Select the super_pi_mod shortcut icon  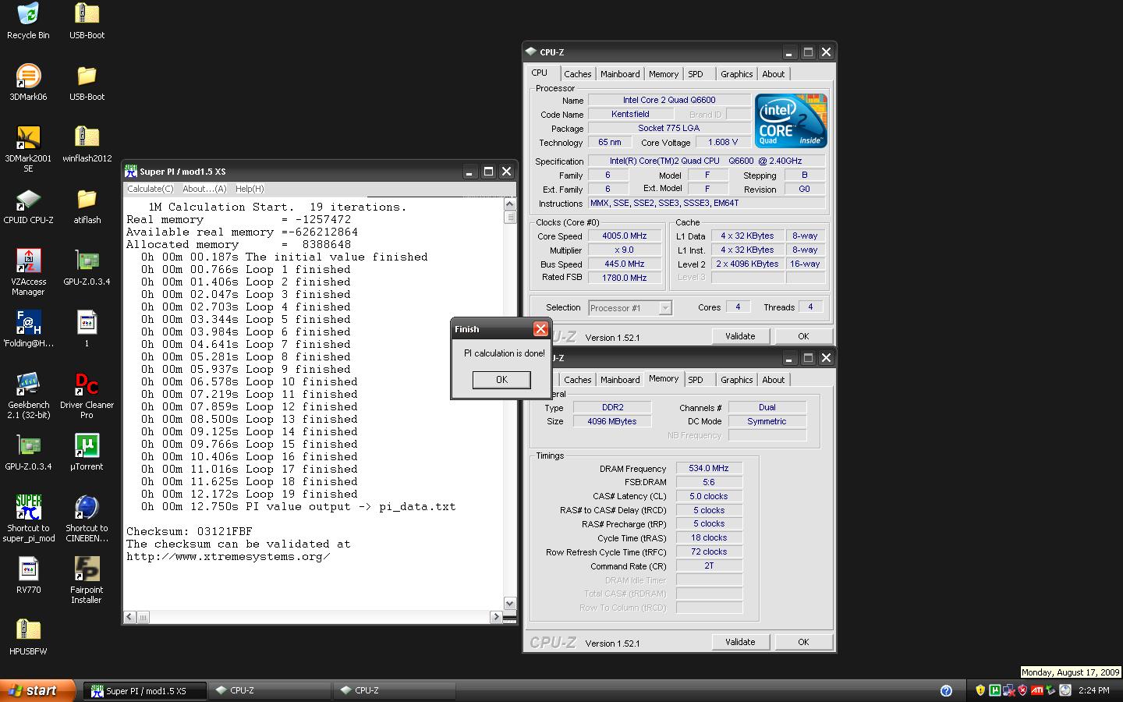[28, 518]
